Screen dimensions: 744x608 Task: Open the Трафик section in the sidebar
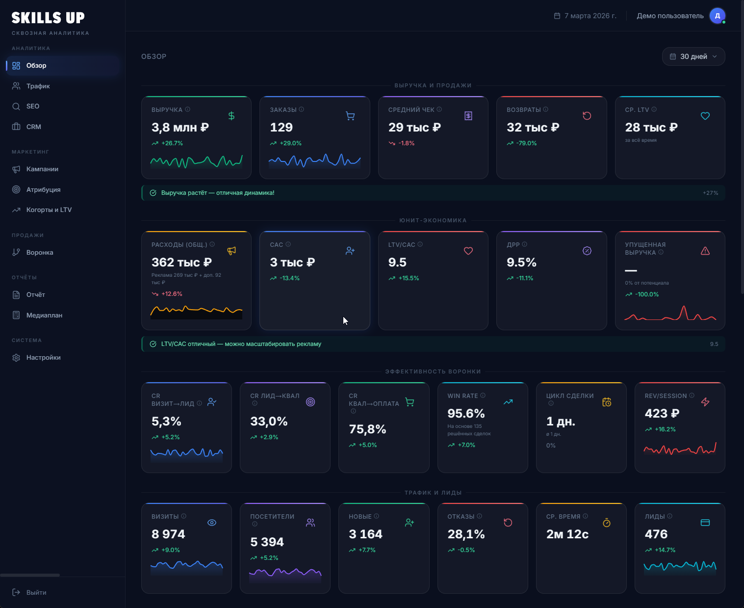tap(38, 86)
